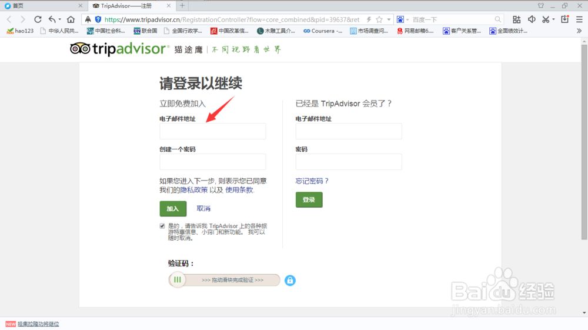Open the 中华人民共 bookmark
This screenshot has width=588, height=330.
tap(59, 31)
